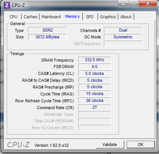
Task: Click the Channels # label
Action: 91,30
